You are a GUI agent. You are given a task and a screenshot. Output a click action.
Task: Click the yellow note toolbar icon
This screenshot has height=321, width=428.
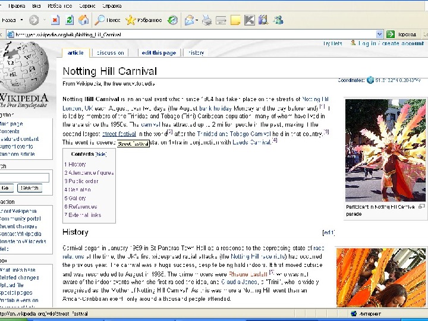(x=235, y=20)
